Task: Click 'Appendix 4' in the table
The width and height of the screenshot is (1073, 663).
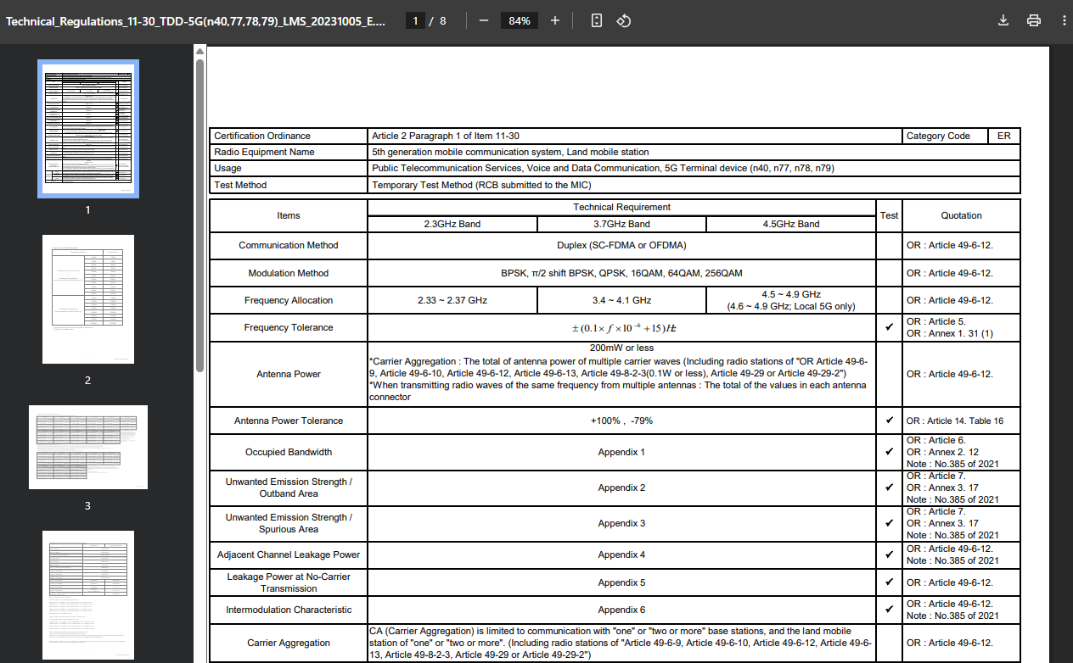Action: tap(621, 554)
